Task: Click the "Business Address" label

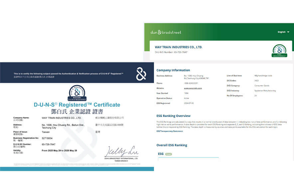Action: (164, 76)
